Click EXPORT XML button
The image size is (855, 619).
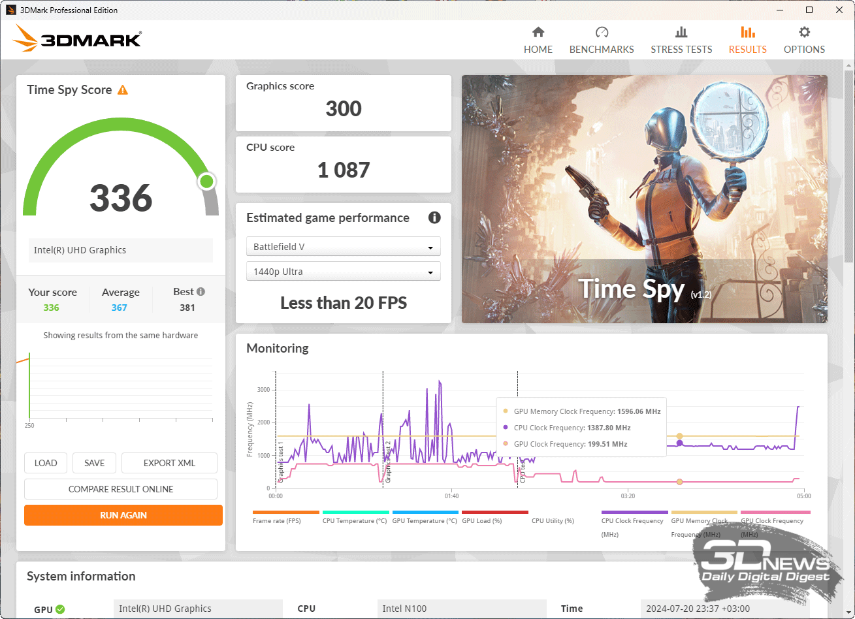(169, 463)
